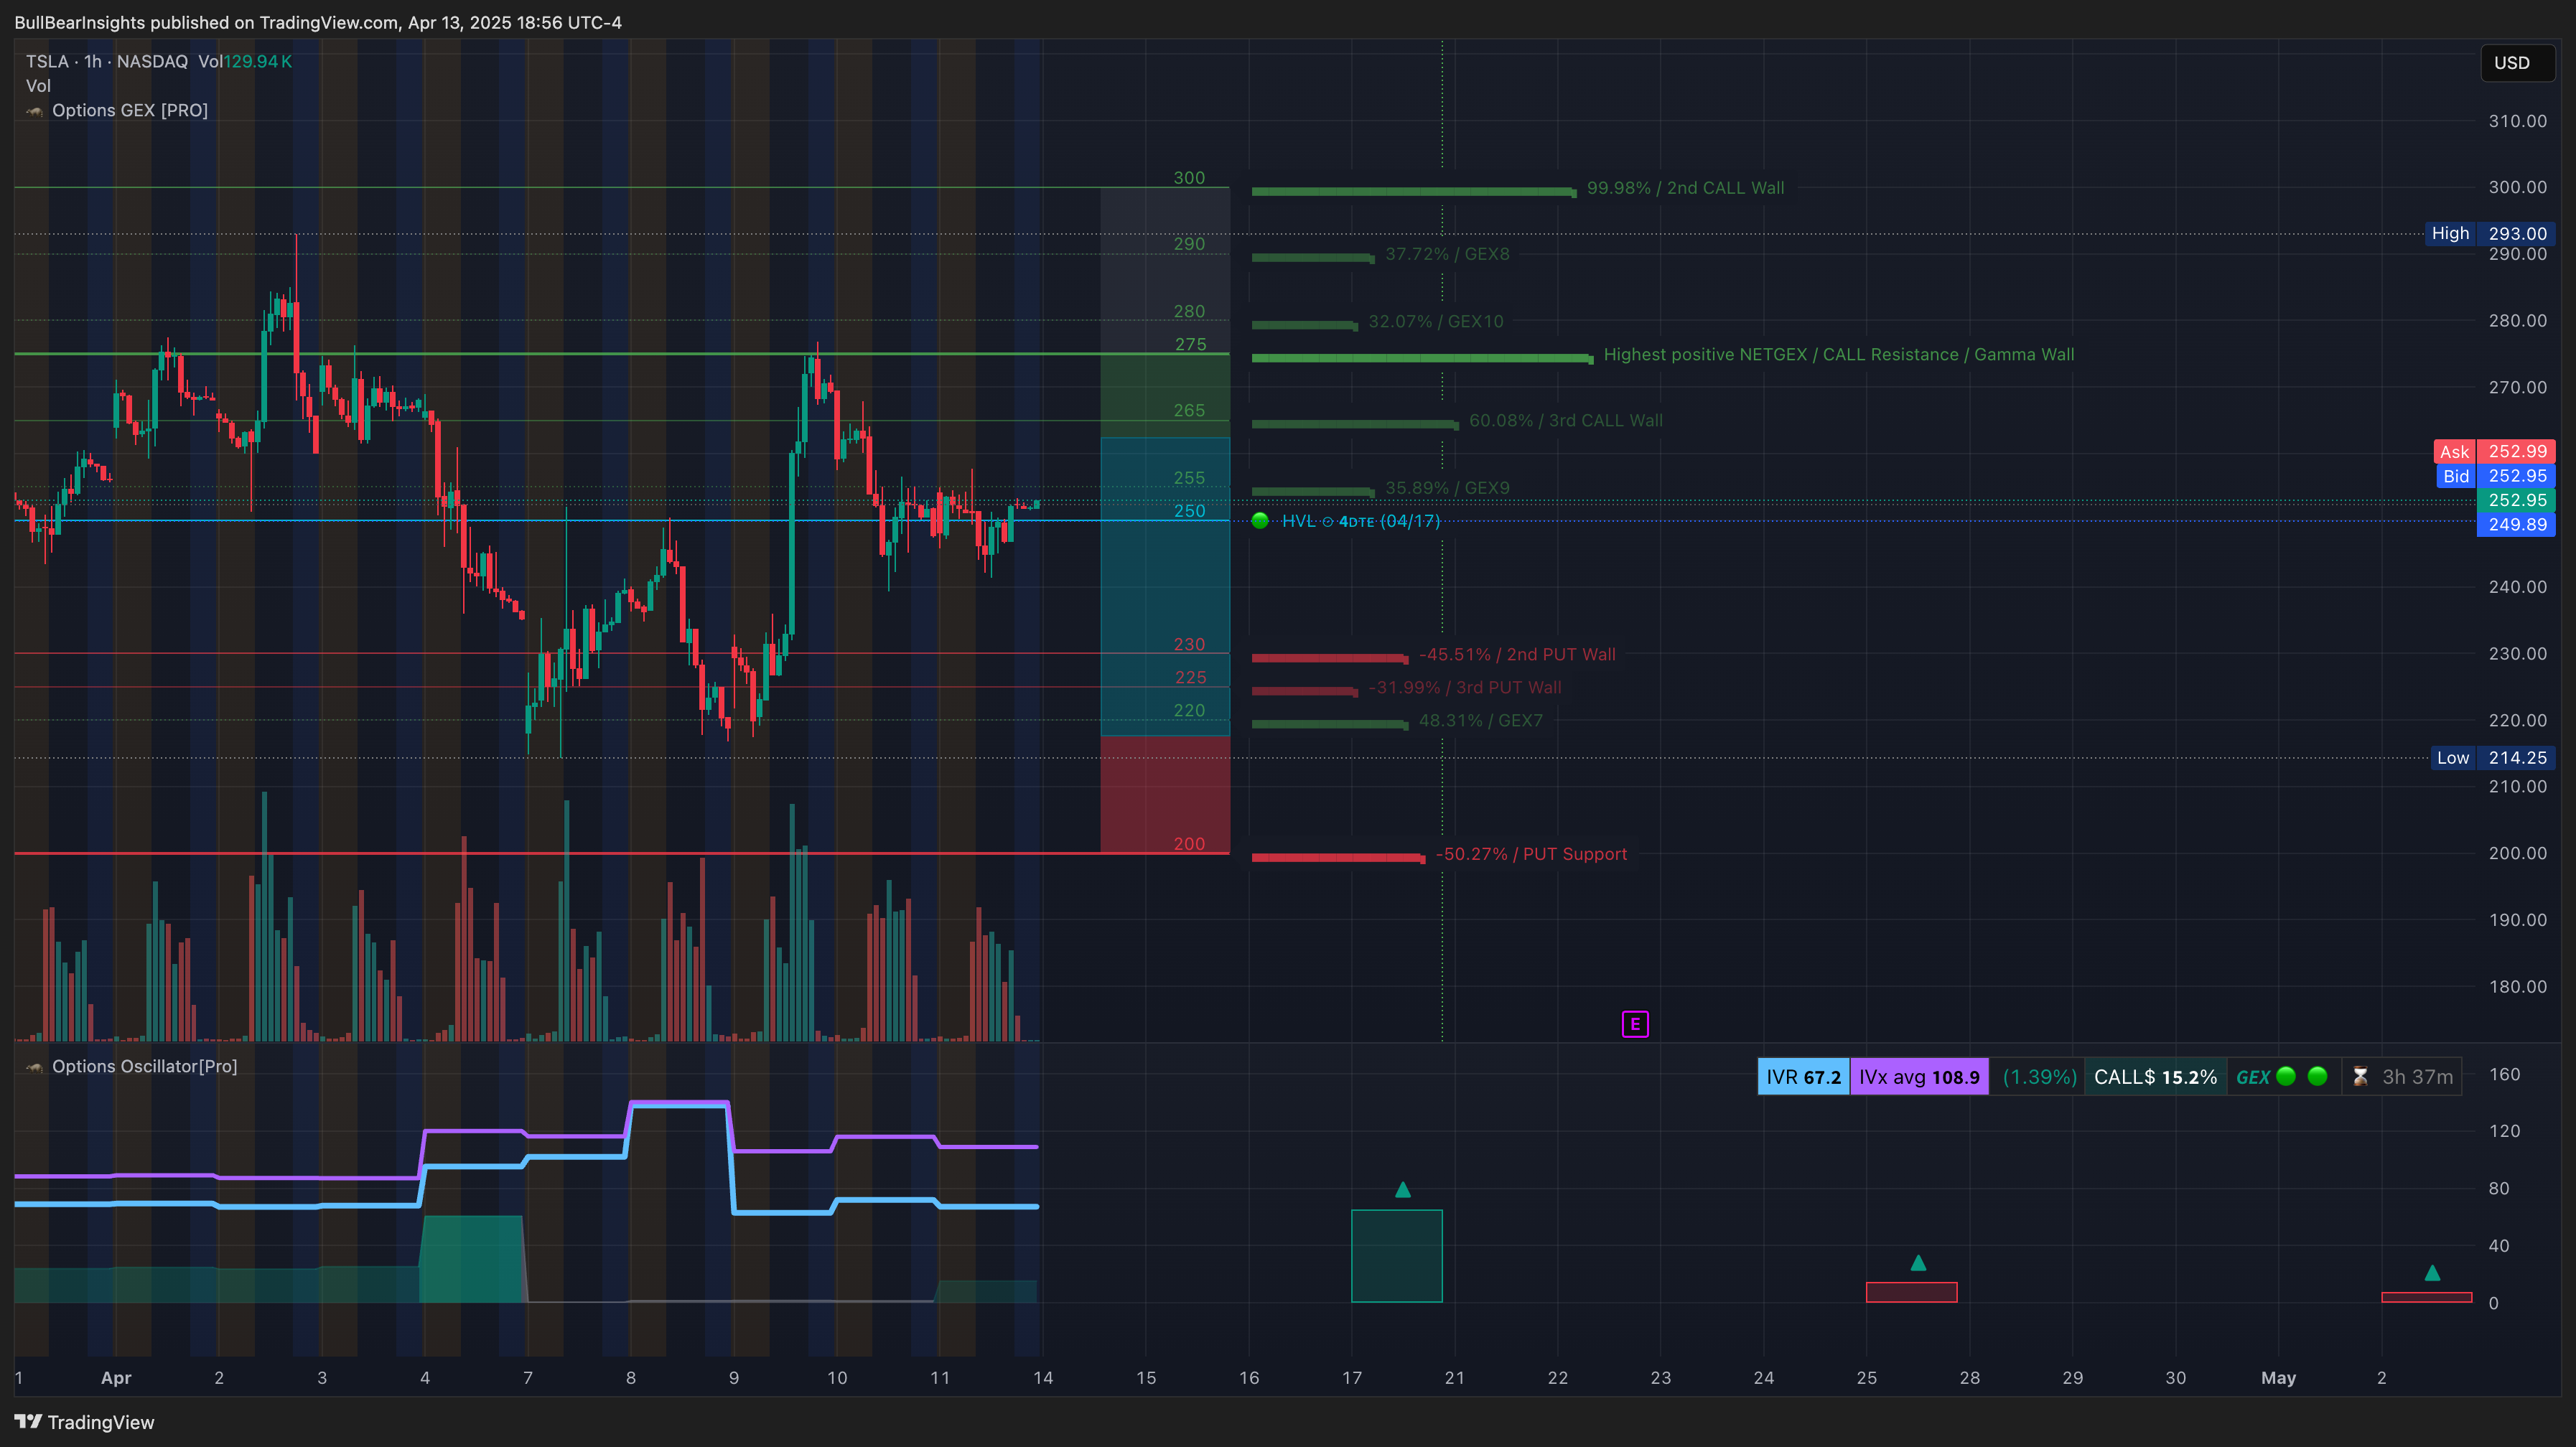Click the Apr label on time axis

coord(116,1378)
